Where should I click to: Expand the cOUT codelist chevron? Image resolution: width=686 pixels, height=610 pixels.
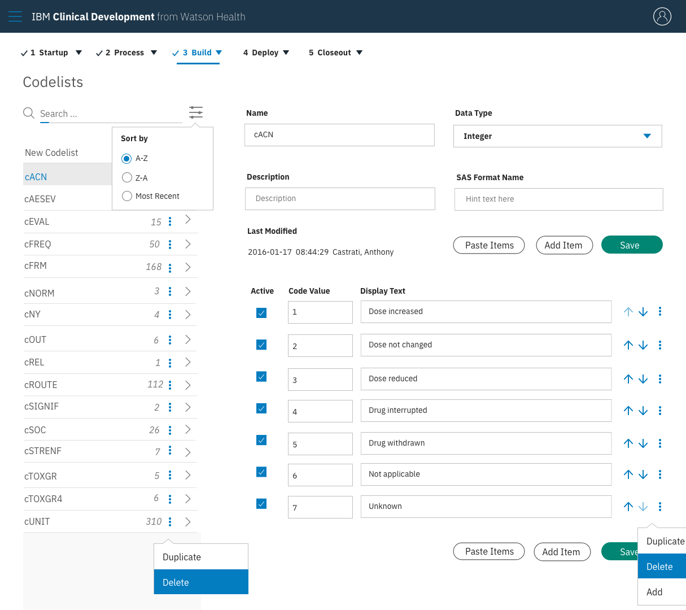[188, 339]
